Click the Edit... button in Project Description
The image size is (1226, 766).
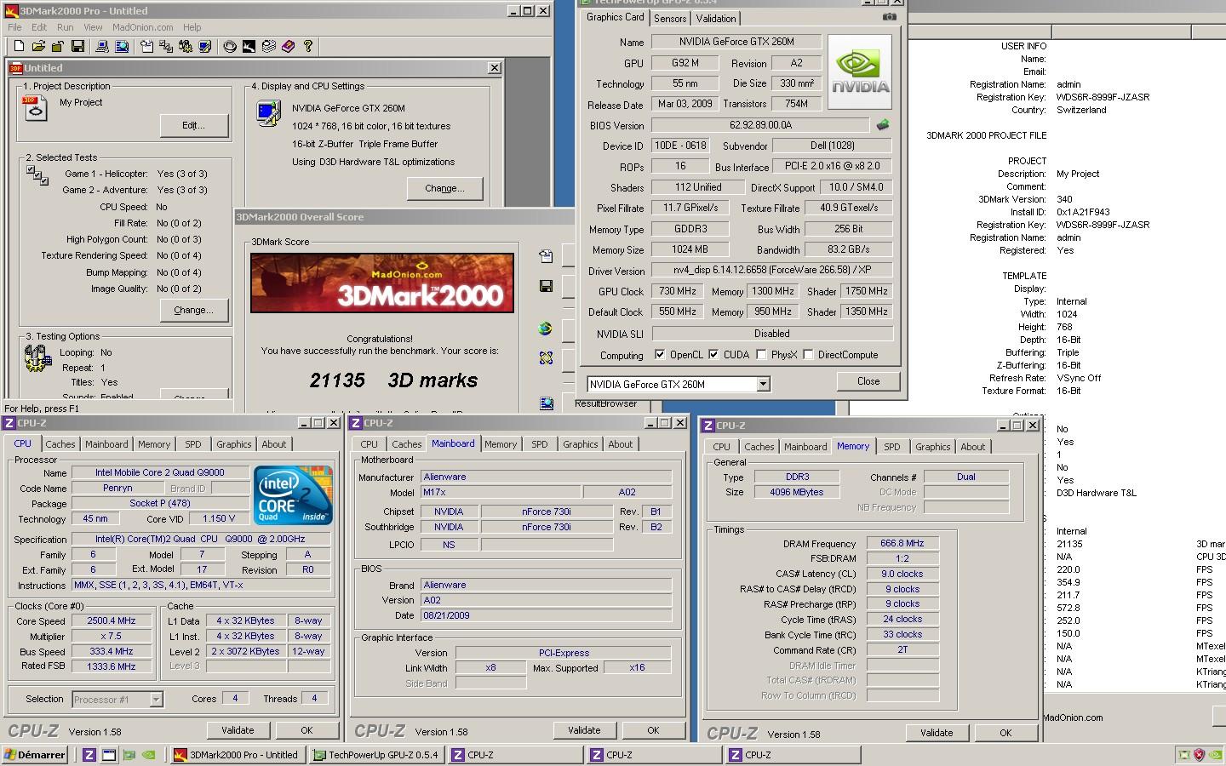[194, 125]
